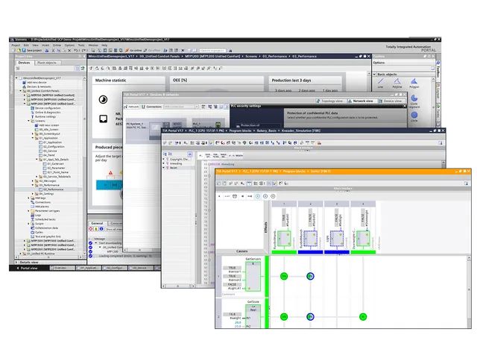The height and width of the screenshot is (358, 477).
Task: Open the HMI connection type dropdown
Action: 197,107
